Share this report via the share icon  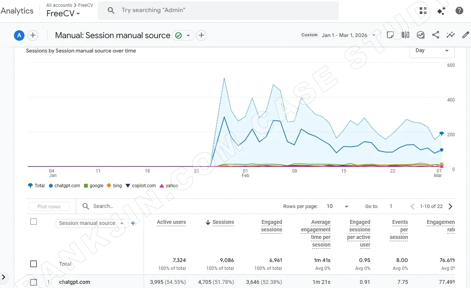(436, 34)
